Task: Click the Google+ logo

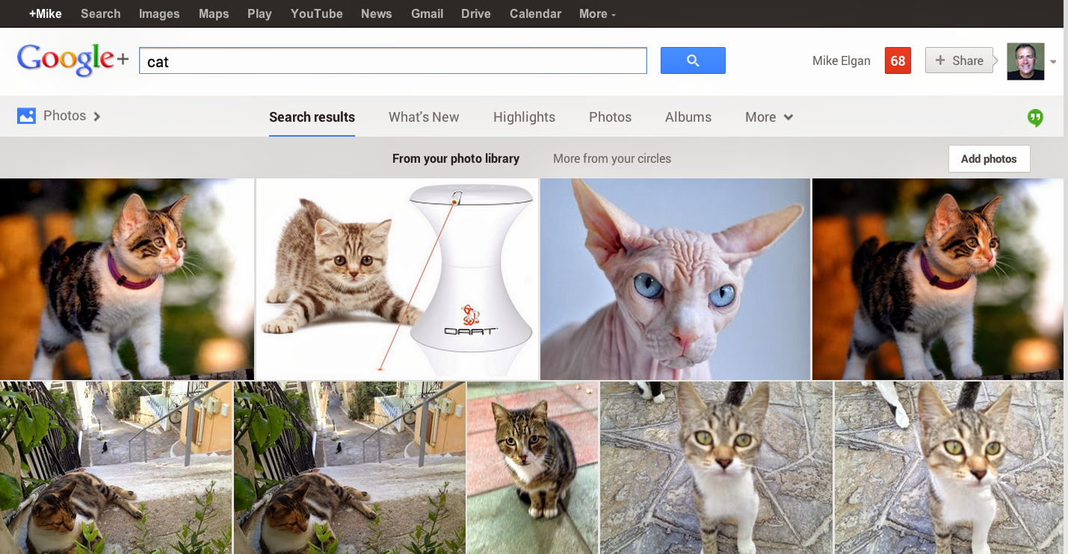Action: [72, 60]
